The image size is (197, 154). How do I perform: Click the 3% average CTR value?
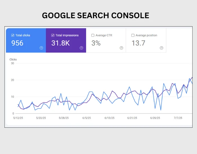96,43
